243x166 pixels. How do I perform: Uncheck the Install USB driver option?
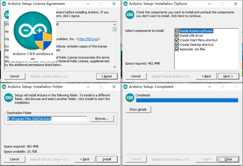tap(177, 36)
